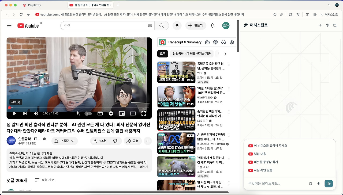
Task: Open more actions ellipsis under the video
Action: coord(148,141)
